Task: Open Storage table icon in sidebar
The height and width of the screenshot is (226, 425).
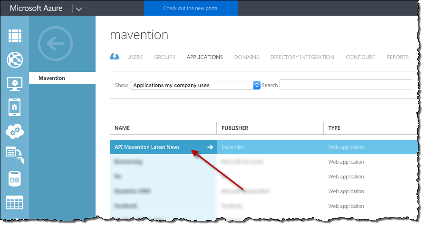Action: click(15, 203)
